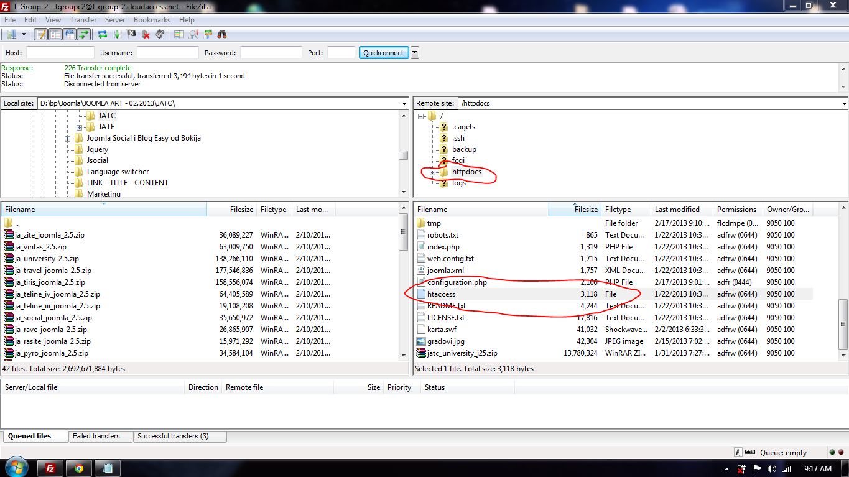Open the binoculars file search icon
The height and width of the screenshot is (477, 849).
point(222,35)
